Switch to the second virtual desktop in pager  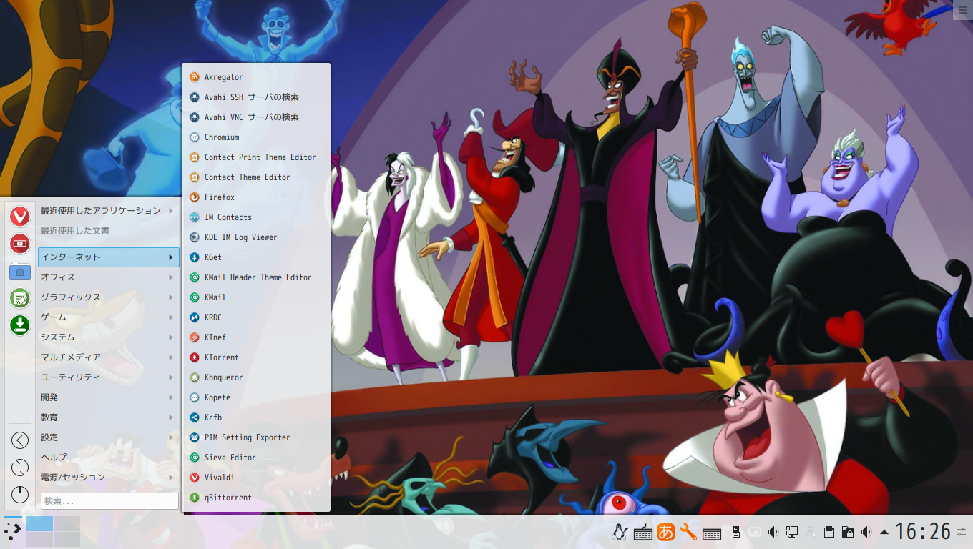(x=67, y=524)
